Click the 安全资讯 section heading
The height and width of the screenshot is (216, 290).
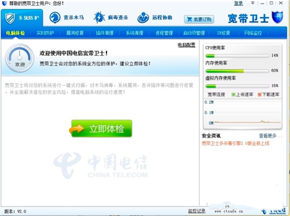point(211,136)
